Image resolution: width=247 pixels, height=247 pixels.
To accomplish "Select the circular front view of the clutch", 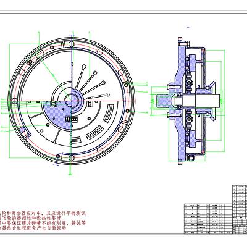I will (x=72, y=101).
